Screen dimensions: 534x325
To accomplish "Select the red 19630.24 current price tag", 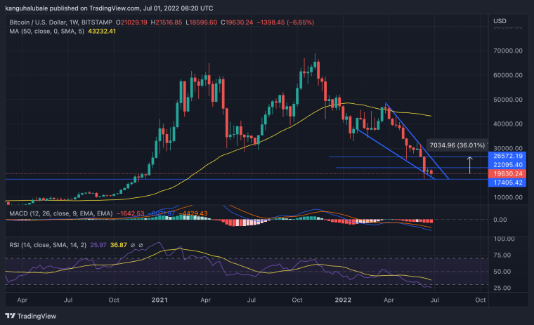I will (507, 173).
